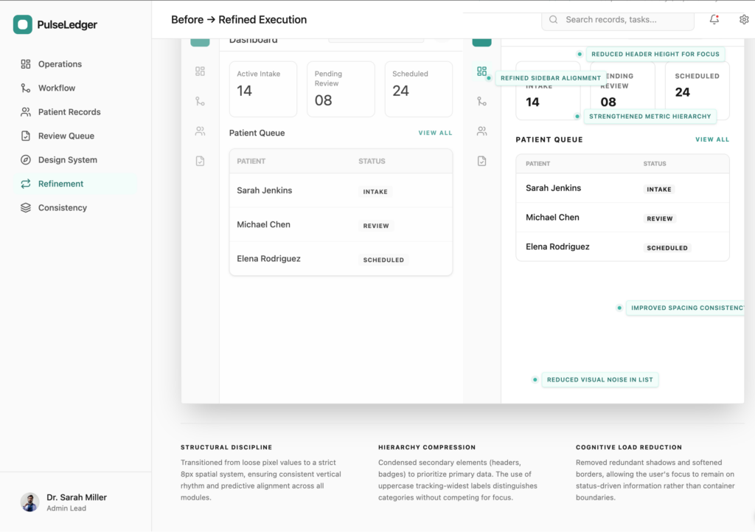Image resolution: width=755 pixels, height=532 pixels.
Task: Click the Review Queue document icon
Action: coord(26,136)
